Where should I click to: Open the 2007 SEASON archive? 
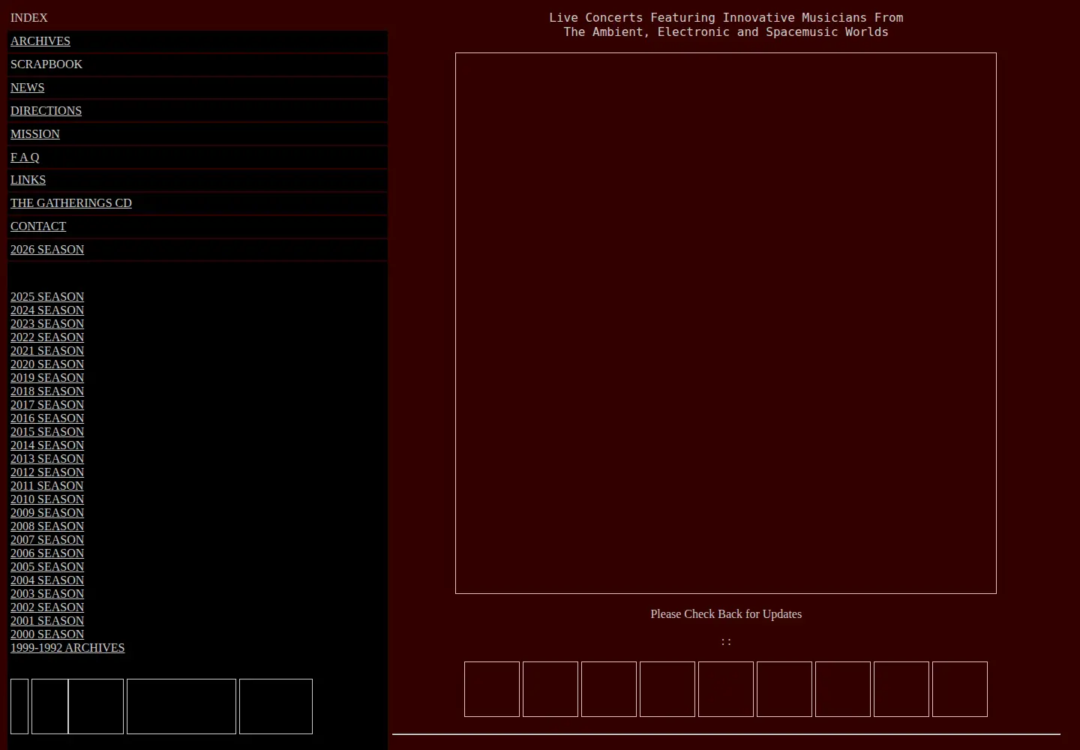pyautogui.click(x=47, y=540)
